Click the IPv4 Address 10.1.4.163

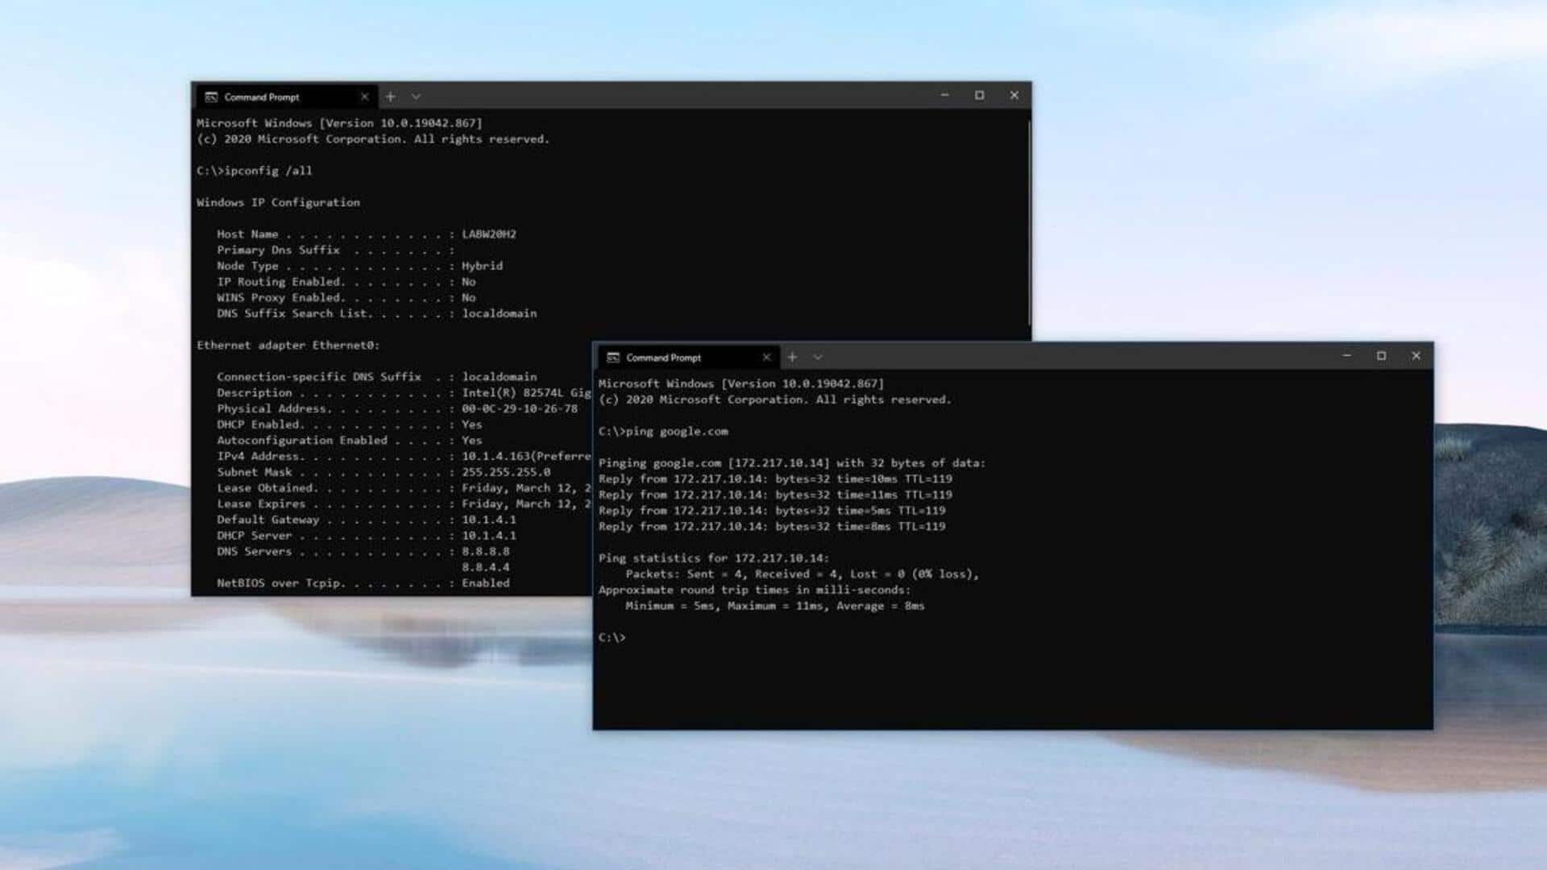(496, 456)
